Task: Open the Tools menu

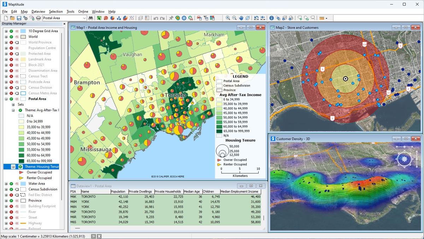Action: pos(70,11)
